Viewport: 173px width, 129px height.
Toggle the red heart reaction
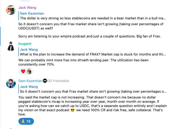(x=23, y=71)
